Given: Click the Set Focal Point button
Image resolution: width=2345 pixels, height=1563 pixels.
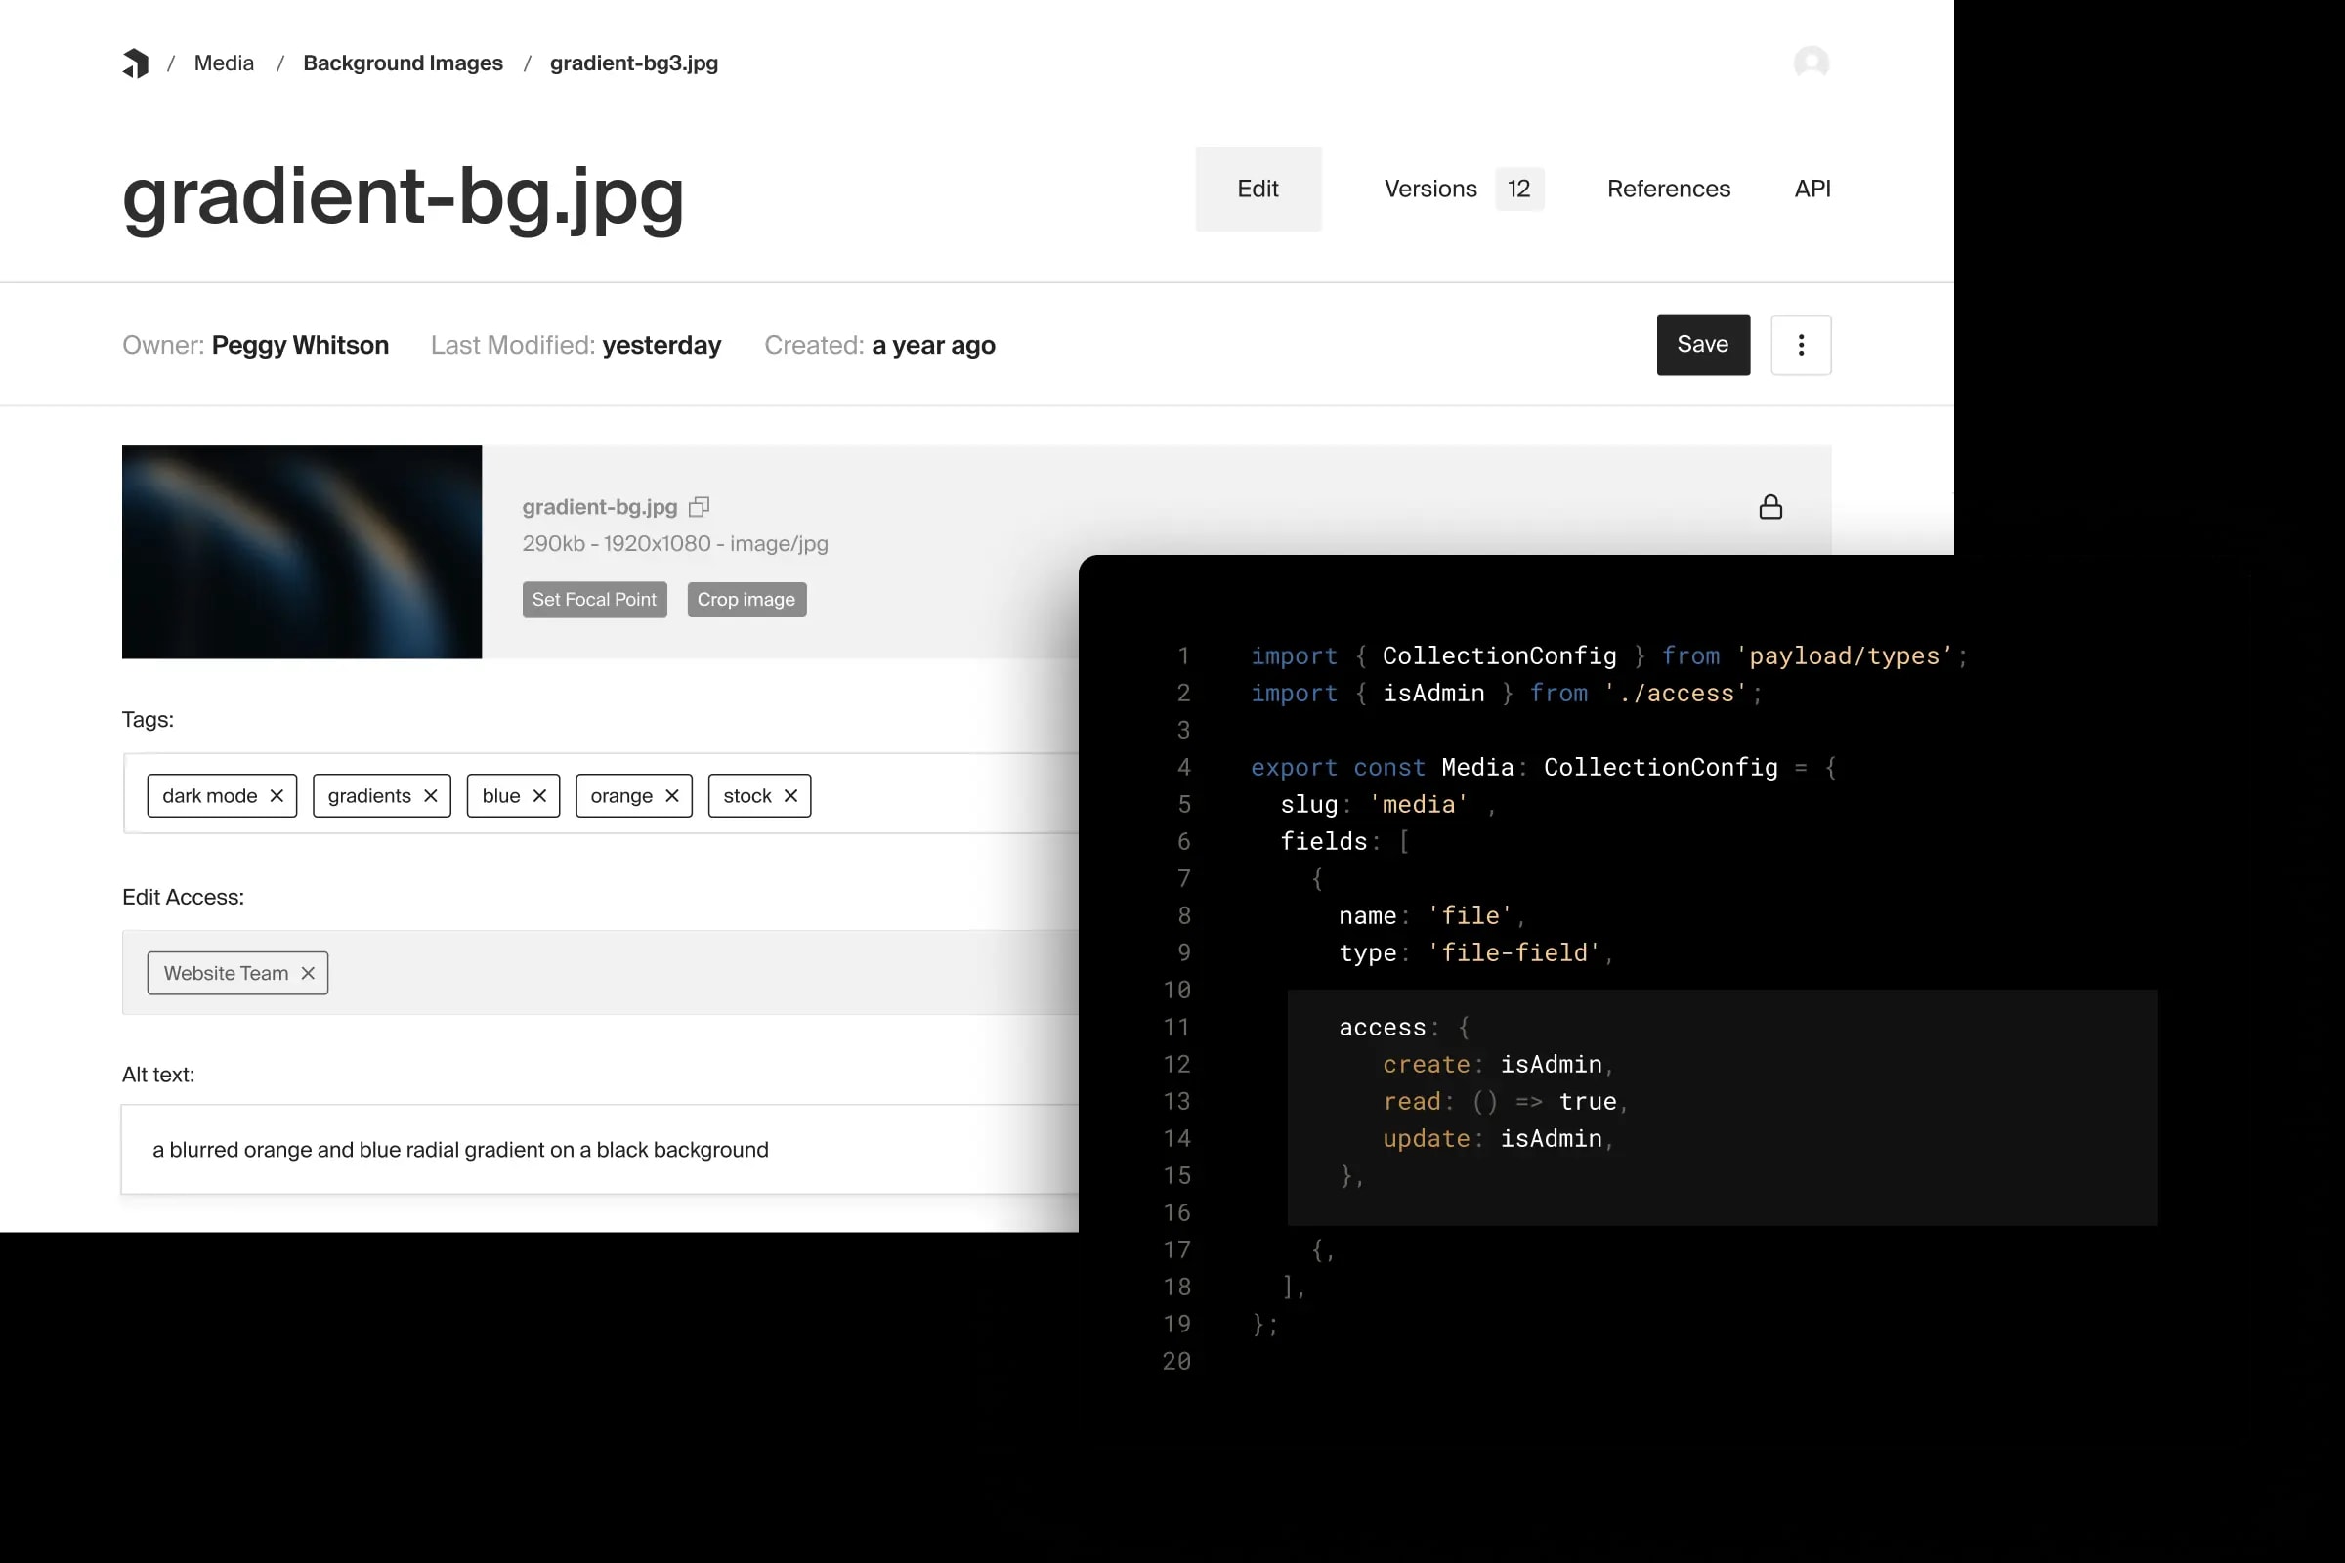Looking at the screenshot, I should [x=594, y=599].
